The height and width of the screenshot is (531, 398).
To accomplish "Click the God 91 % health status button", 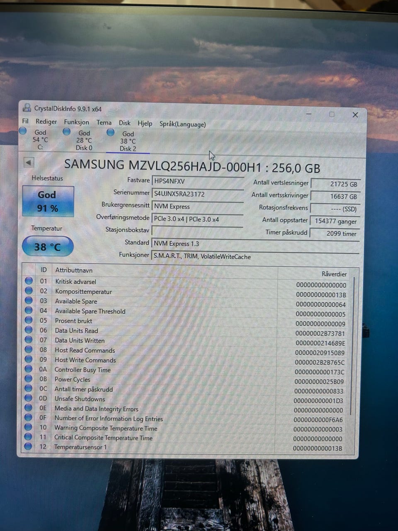I will tap(48, 201).
